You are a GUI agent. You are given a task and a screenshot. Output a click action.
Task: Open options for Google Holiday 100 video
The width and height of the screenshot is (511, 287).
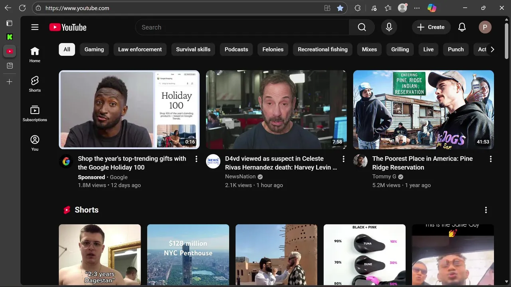pyautogui.click(x=196, y=159)
